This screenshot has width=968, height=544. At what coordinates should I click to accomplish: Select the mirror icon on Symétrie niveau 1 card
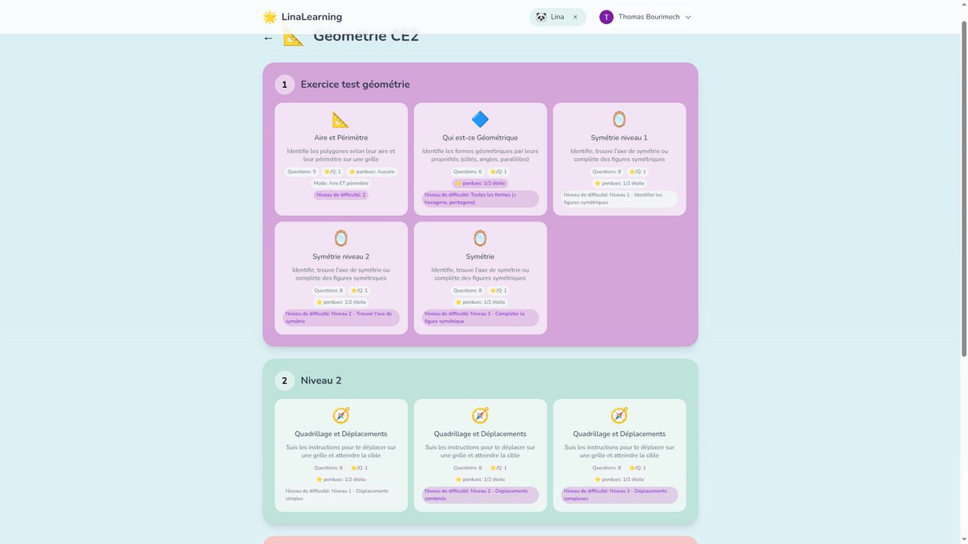click(x=619, y=118)
